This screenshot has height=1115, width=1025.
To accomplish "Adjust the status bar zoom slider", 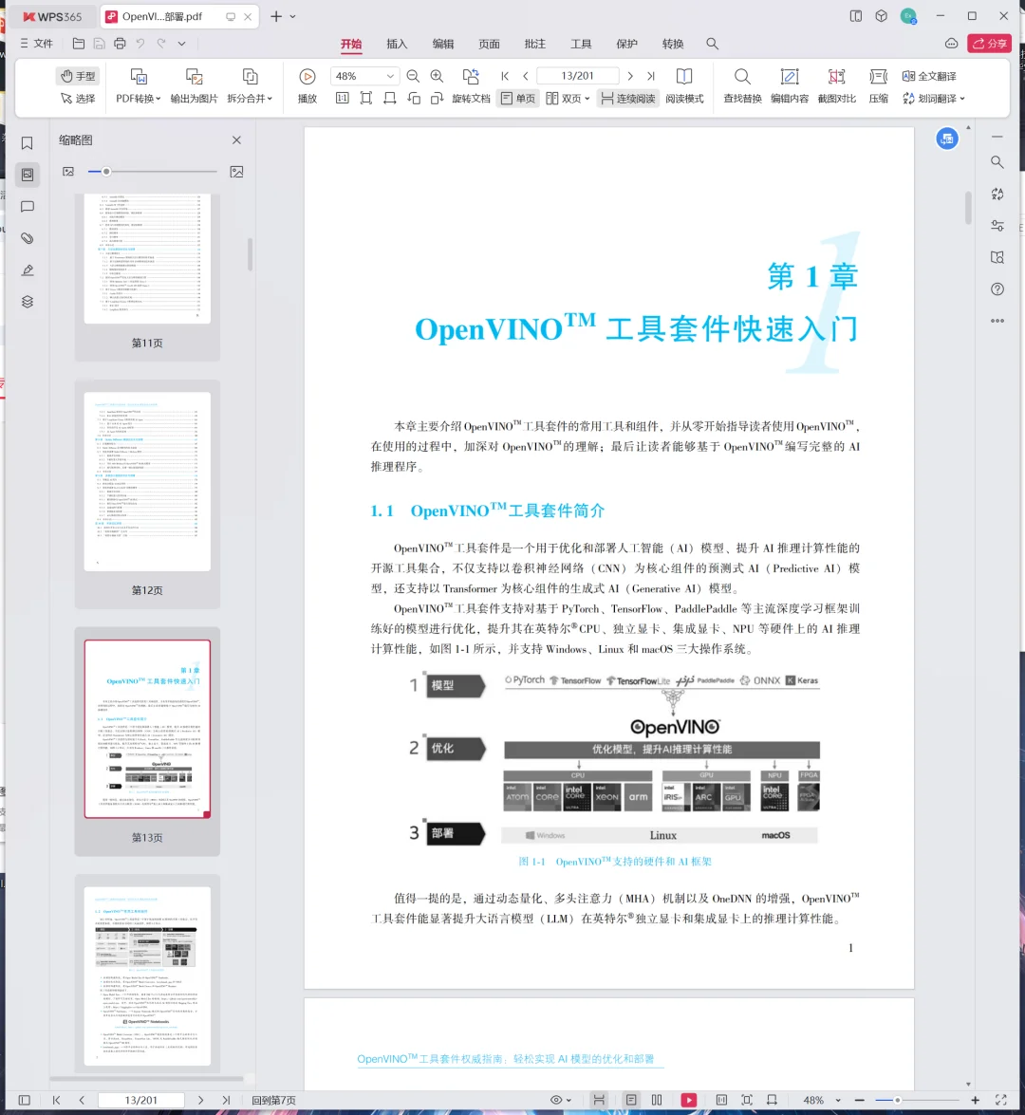I will coord(918,1100).
